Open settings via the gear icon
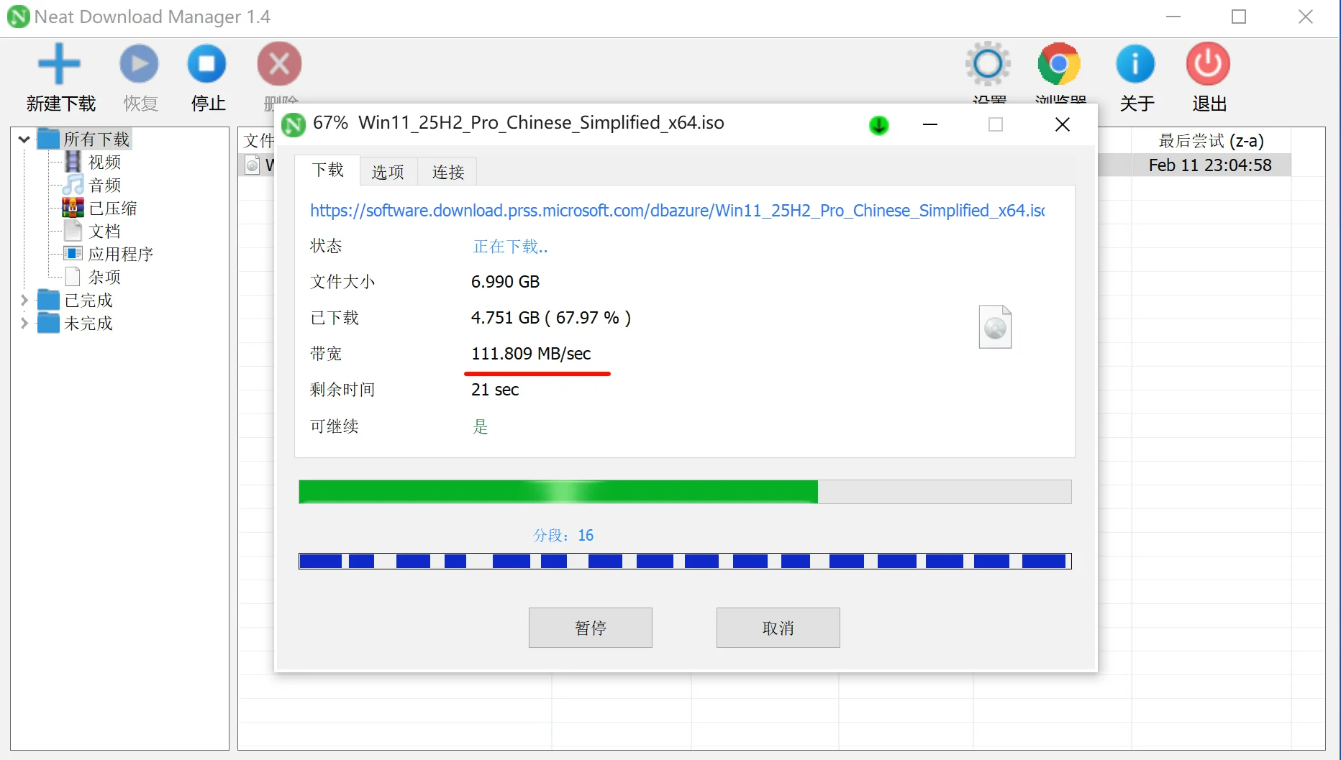The image size is (1341, 760). click(x=988, y=64)
